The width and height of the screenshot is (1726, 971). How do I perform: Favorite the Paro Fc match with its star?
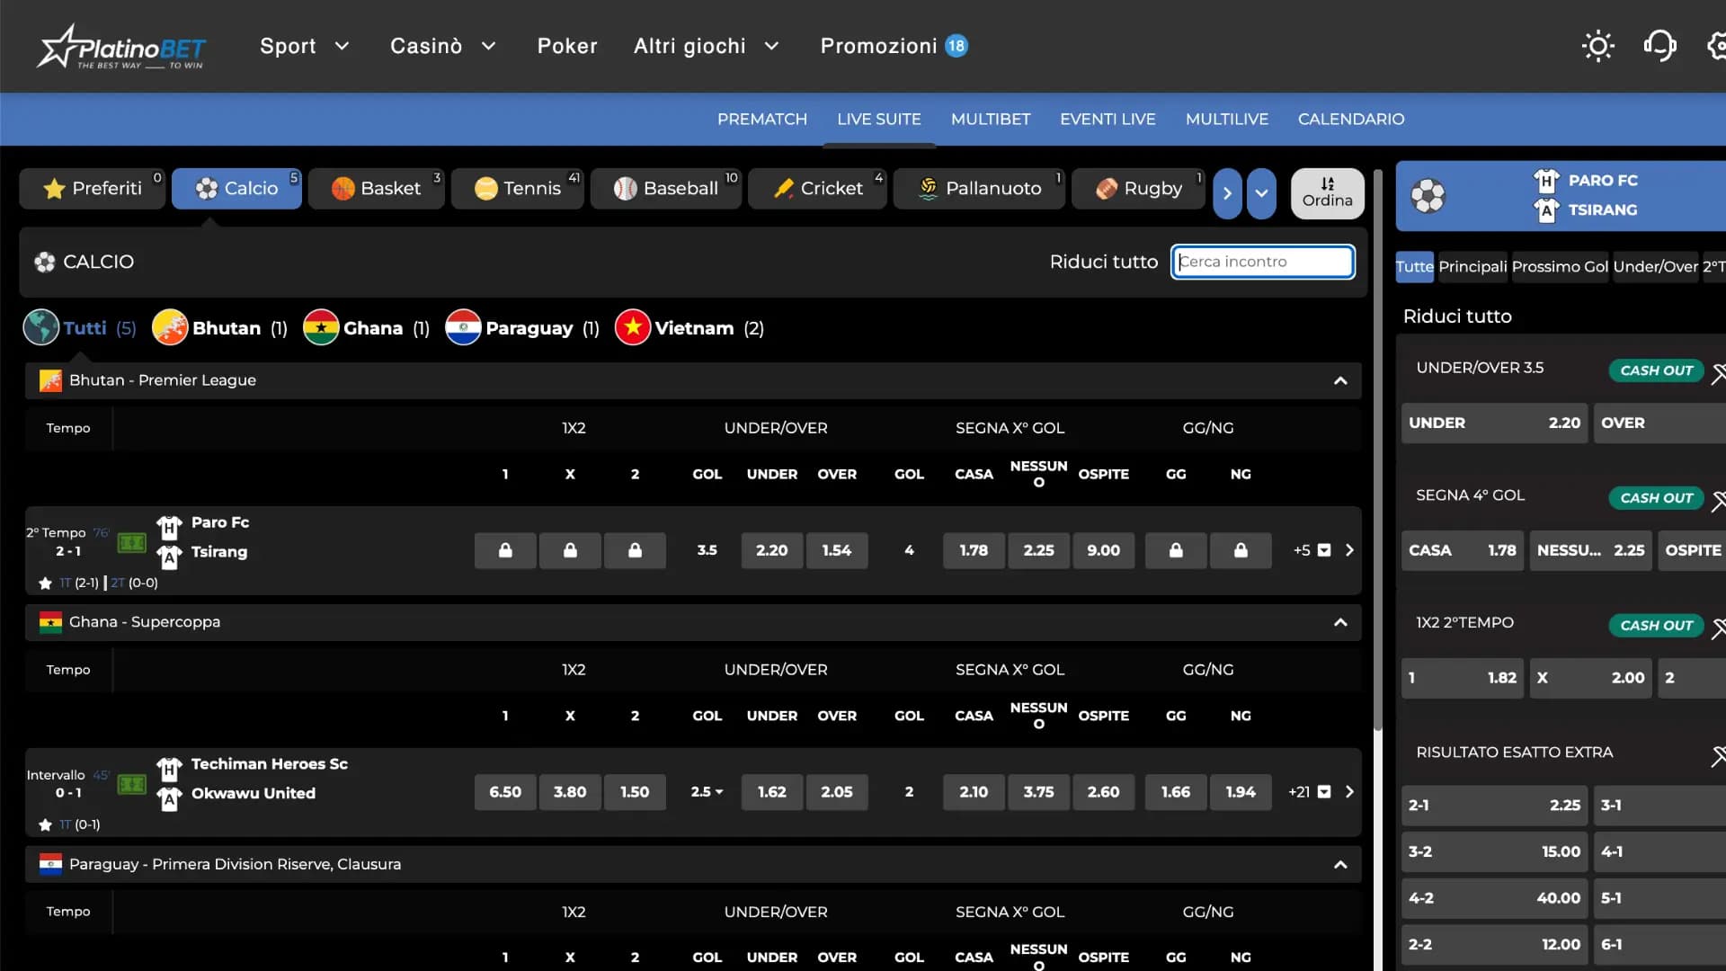pyautogui.click(x=44, y=583)
